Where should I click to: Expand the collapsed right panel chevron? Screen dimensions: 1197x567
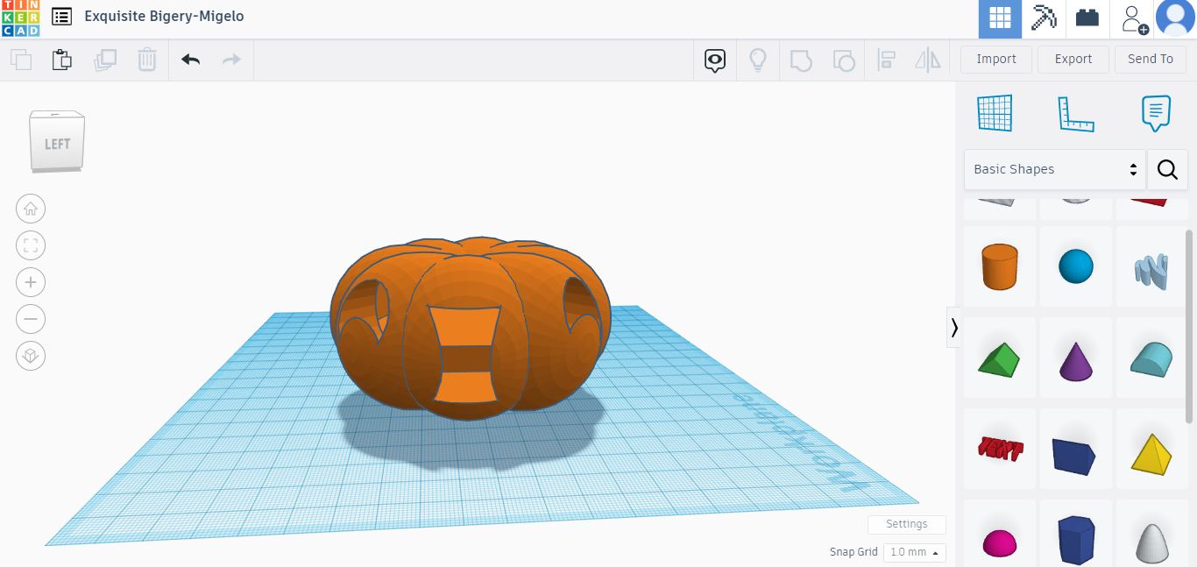pos(953,327)
